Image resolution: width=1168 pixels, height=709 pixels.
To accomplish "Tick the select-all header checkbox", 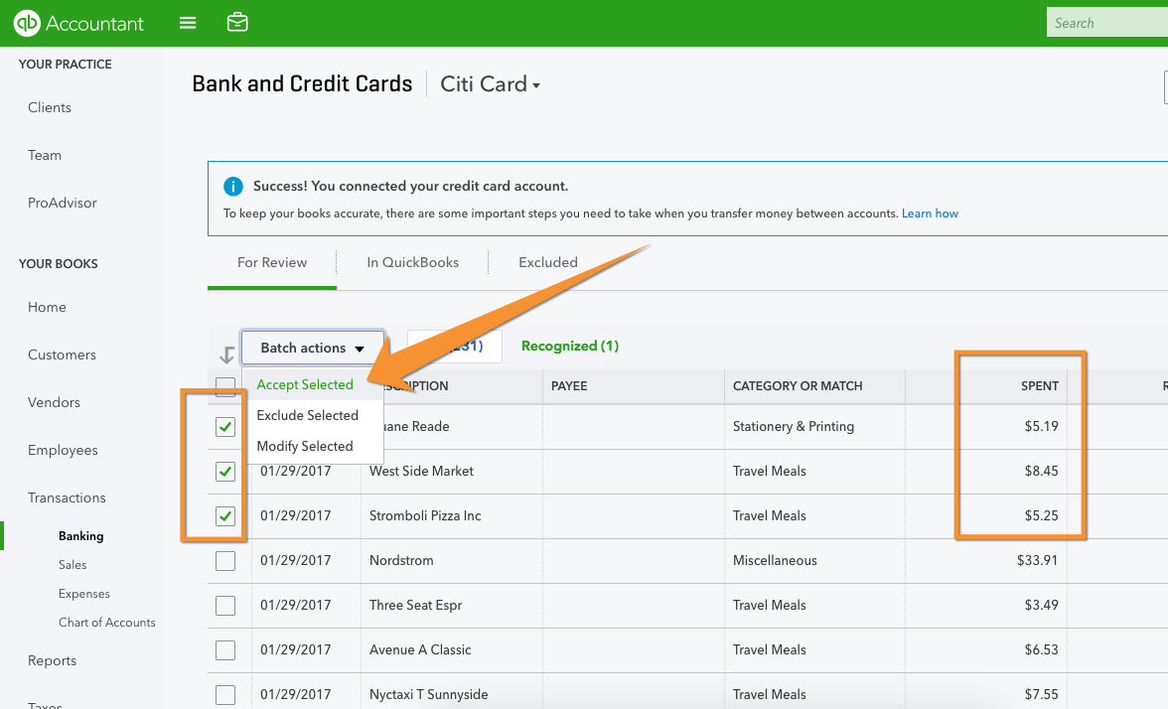I will pos(224,385).
